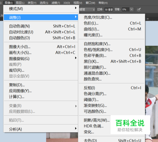The height and width of the screenshot is (142, 158).
Task: Open the 容差 dropdown arrow
Action: point(131,9)
